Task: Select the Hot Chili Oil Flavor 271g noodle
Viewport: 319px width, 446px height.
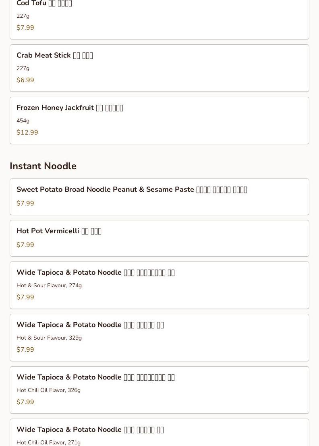Action: (159, 432)
